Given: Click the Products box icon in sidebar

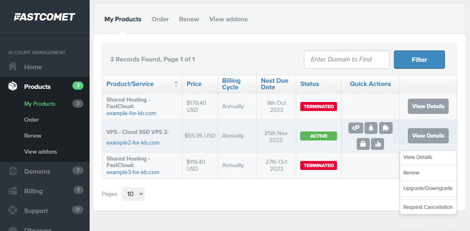Looking at the screenshot, I should (13, 86).
